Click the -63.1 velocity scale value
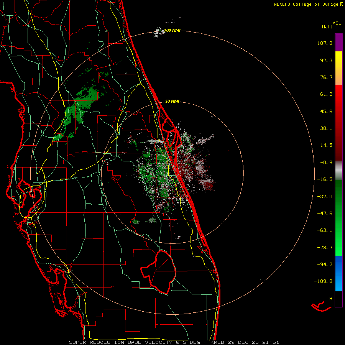345x345 pixels. 325,230
